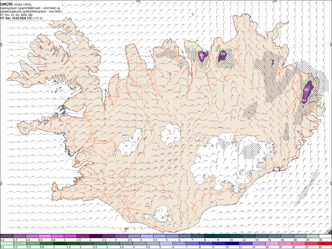Pick the pale lavender 4 snow legend swatch
332x249 pixels.
147,236
